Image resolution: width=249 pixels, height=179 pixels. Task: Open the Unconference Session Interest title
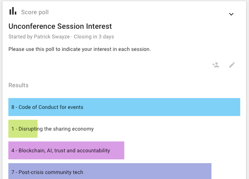point(60,26)
